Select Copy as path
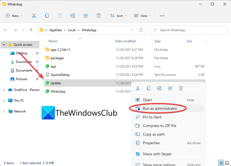The image size is (231, 166). point(168,134)
